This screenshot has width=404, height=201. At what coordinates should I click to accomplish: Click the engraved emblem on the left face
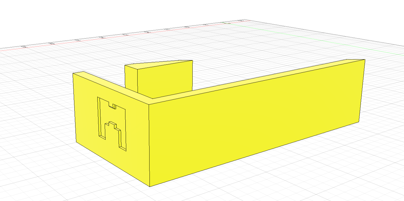112,123
